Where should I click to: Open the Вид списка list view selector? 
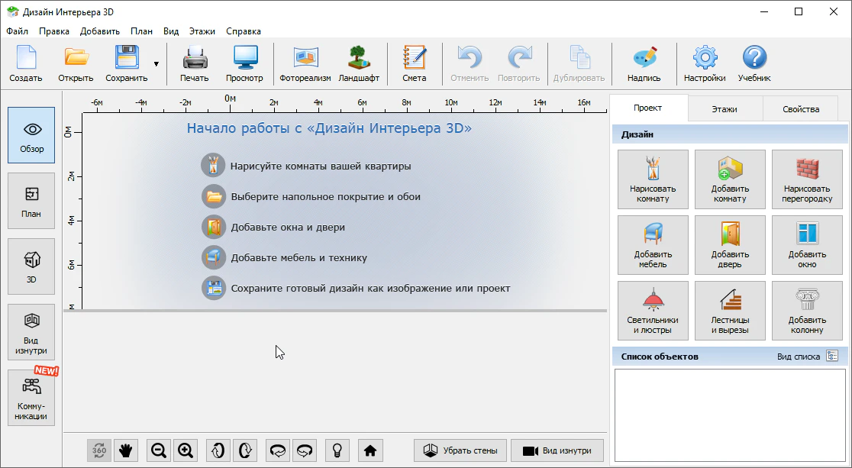[x=831, y=357]
